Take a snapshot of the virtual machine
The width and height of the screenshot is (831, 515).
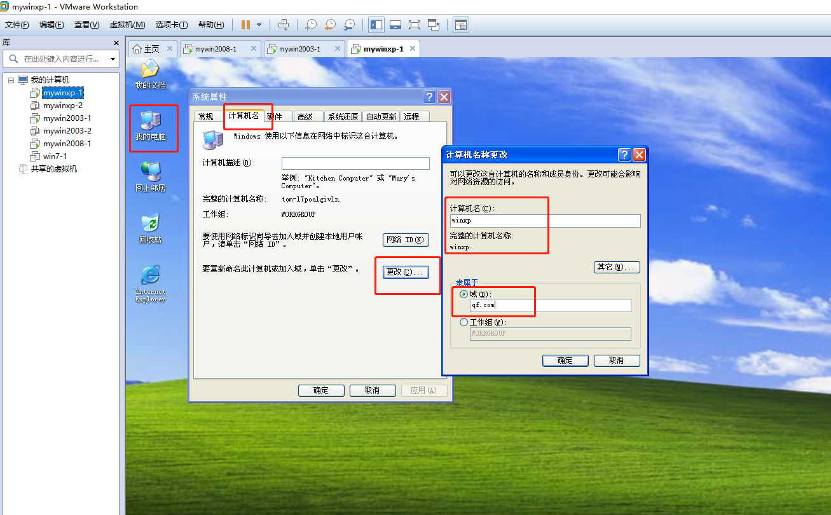coord(310,25)
